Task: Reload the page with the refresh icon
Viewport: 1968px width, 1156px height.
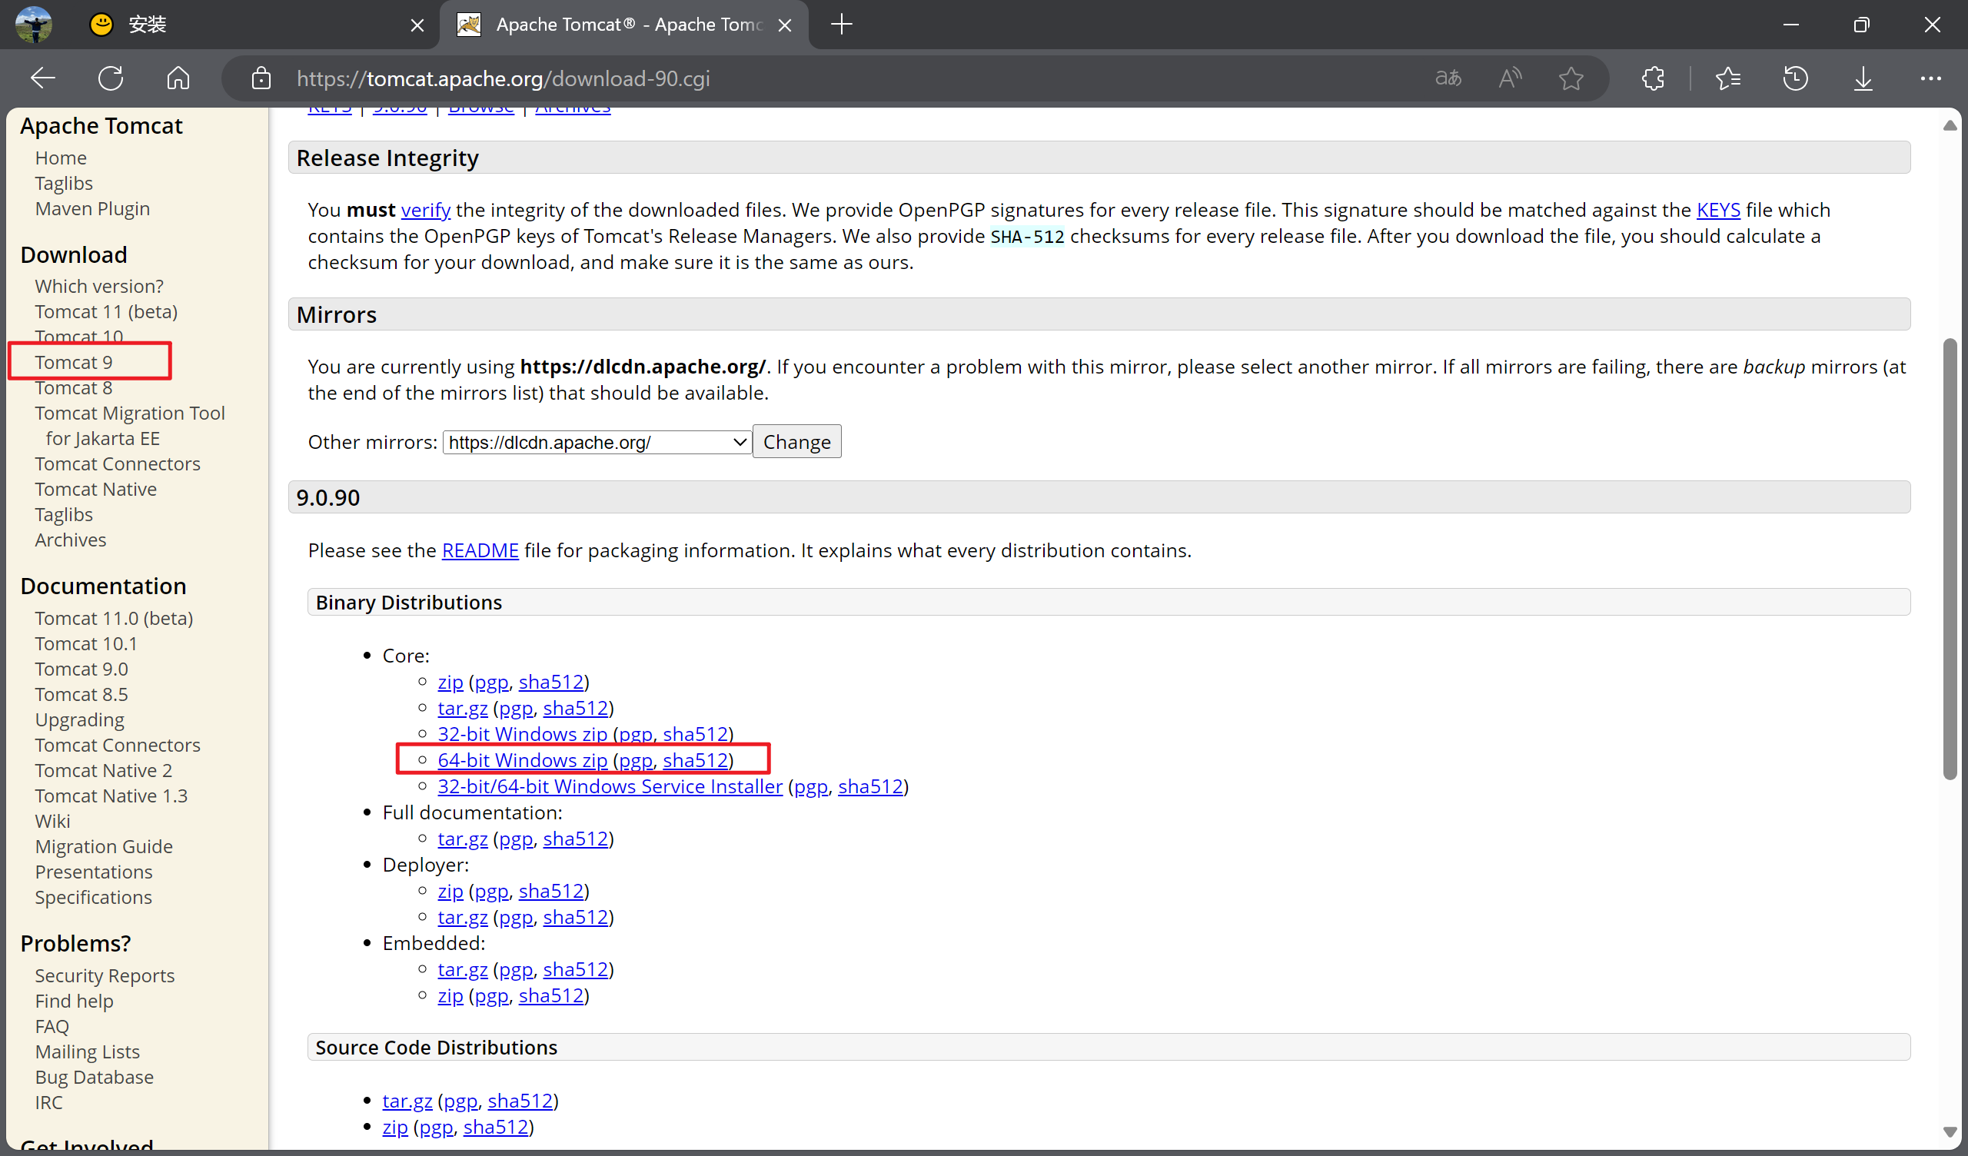Action: 111,78
